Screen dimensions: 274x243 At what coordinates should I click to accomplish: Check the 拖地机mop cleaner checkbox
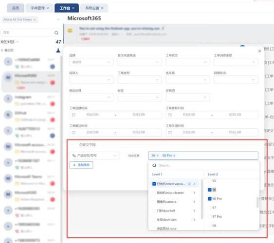coord(154,193)
